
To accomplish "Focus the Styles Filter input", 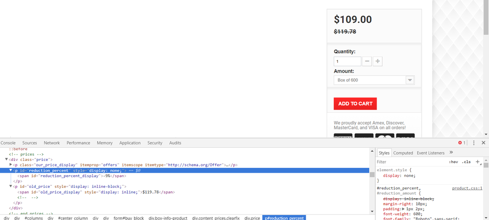I will 412,162.
